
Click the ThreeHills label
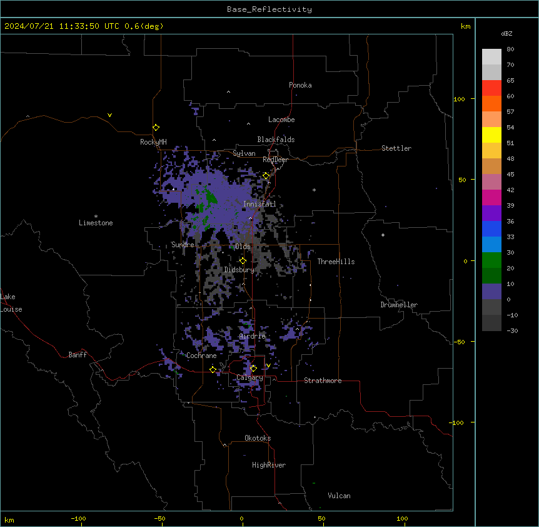click(x=336, y=262)
